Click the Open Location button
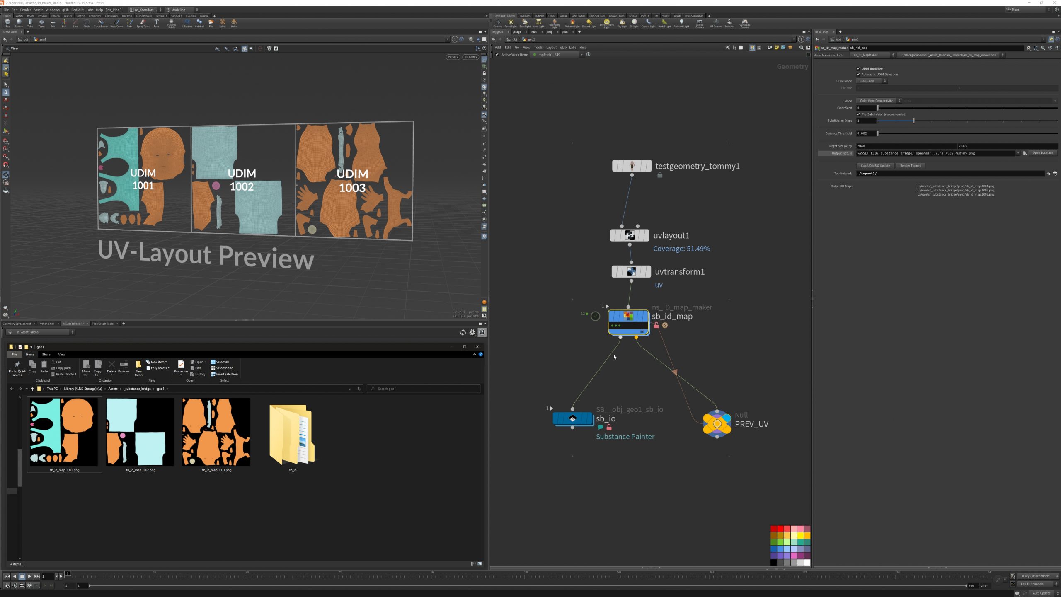Image resolution: width=1061 pixels, height=597 pixels. click(x=1042, y=153)
